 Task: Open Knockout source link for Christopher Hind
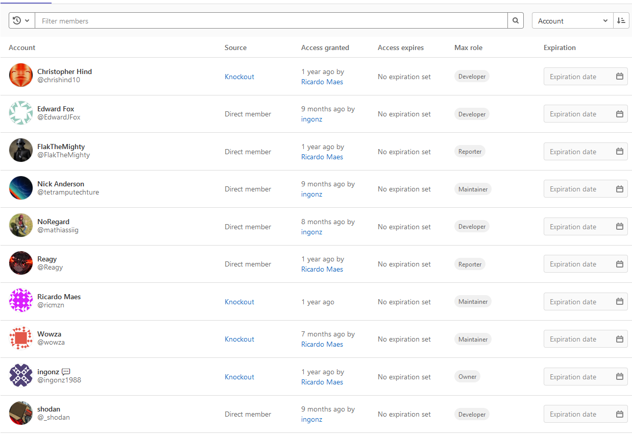pos(239,77)
